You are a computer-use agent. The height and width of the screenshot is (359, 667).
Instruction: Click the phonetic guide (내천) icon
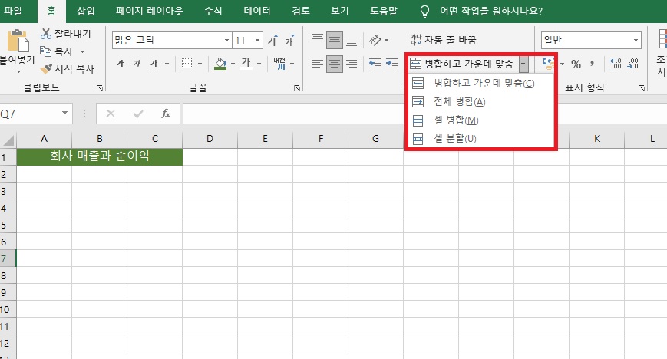[279, 64]
